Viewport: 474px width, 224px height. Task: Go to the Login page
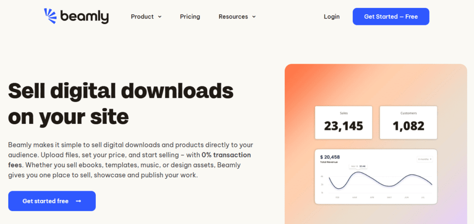(x=331, y=17)
